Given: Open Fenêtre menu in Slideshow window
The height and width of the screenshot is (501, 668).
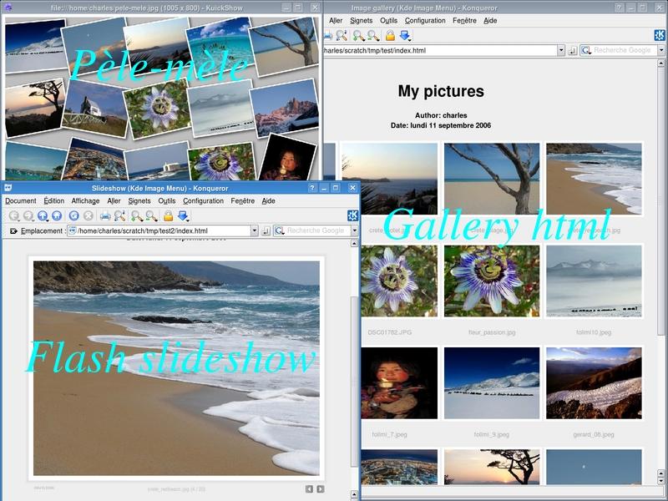Looking at the screenshot, I should click(x=243, y=201).
